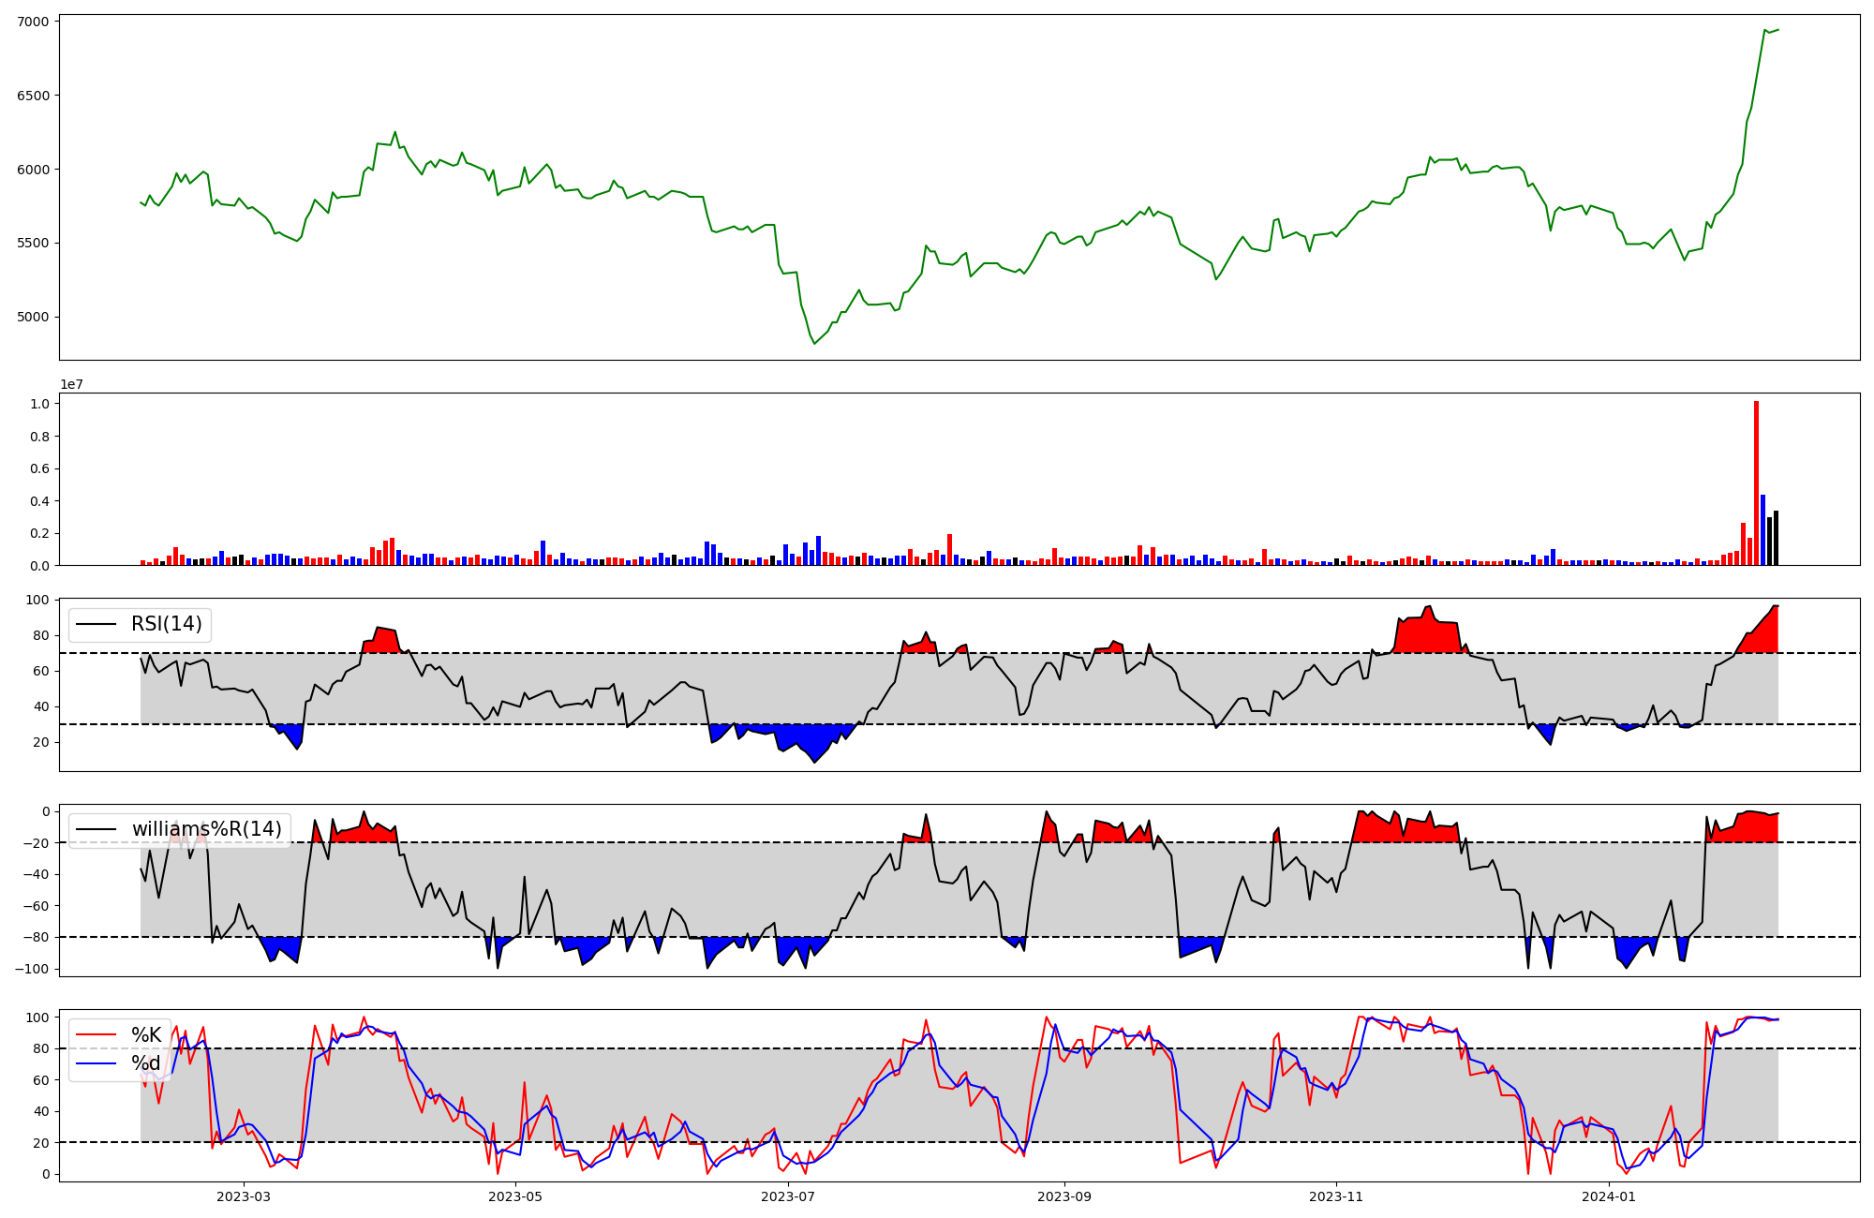Click the 2024-01 x-axis date label
The height and width of the screenshot is (1218, 1874).
(x=1609, y=1196)
